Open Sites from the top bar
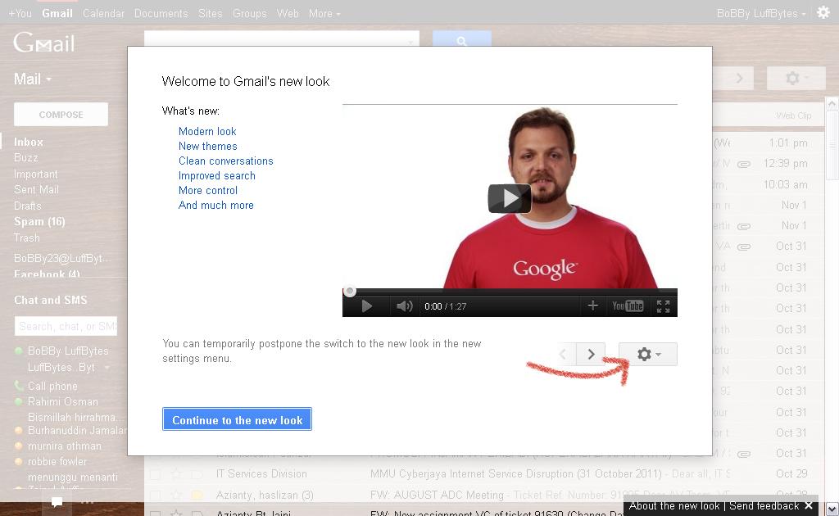 [x=210, y=13]
